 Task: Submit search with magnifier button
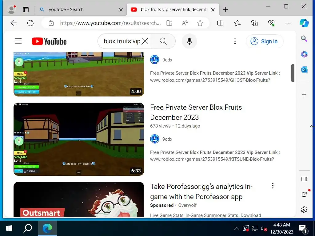pyautogui.click(x=163, y=41)
